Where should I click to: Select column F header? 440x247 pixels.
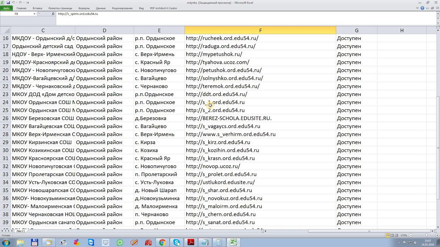[260, 30]
